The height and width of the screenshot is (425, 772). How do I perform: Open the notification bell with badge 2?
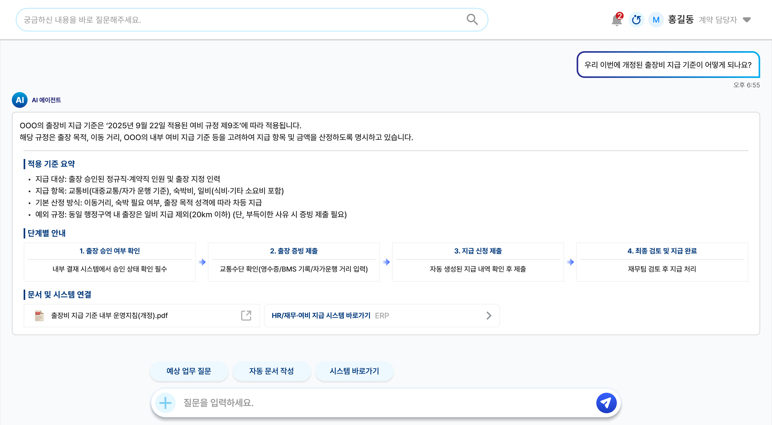point(617,20)
